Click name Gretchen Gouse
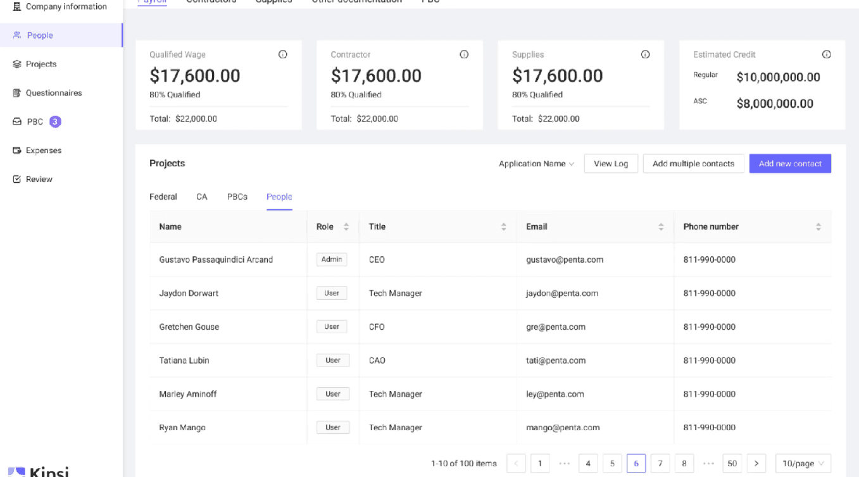Image resolution: width=859 pixels, height=477 pixels. (x=189, y=327)
